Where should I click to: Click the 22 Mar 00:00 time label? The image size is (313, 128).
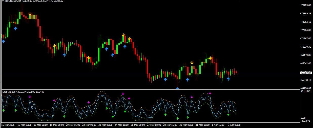[89, 125]
